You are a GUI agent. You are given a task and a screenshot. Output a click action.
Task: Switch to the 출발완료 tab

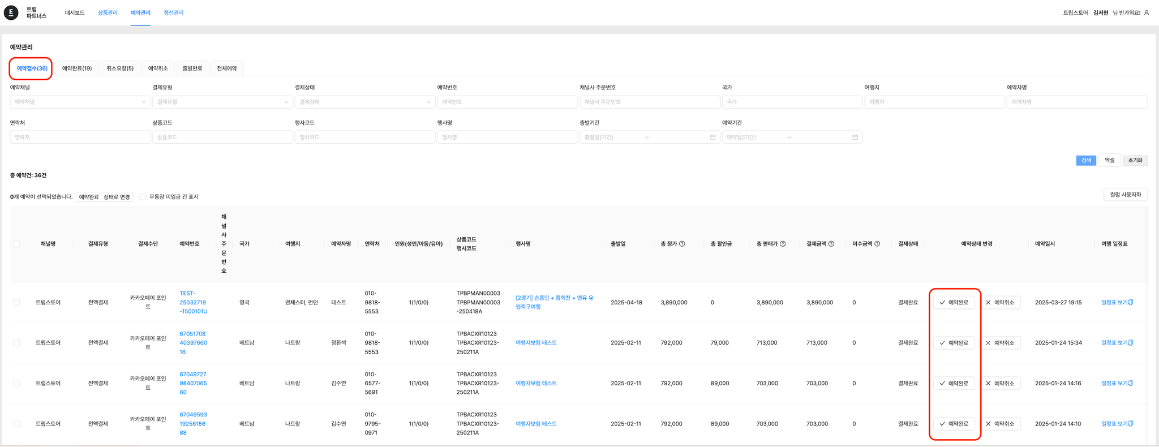[x=192, y=68]
